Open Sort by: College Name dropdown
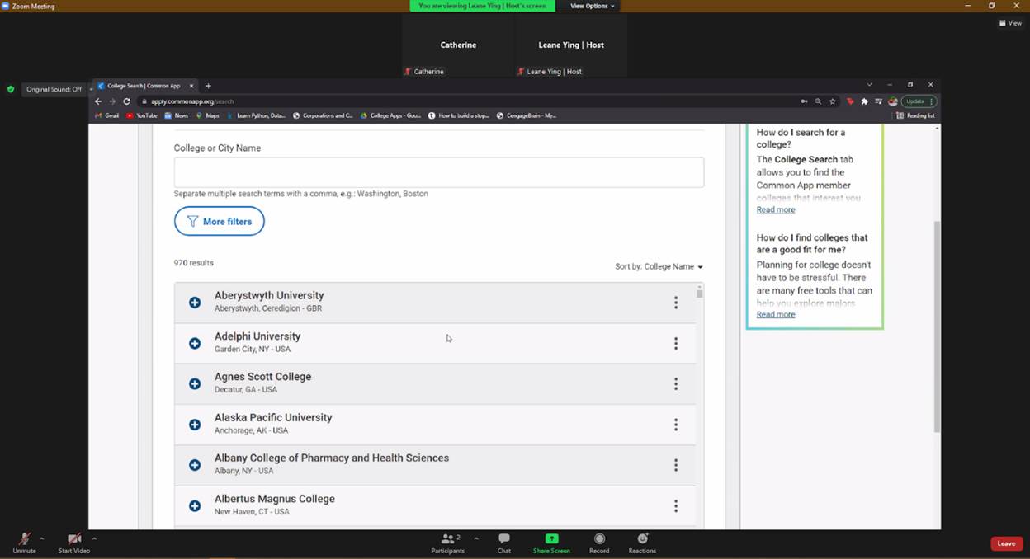Image resolution: width=1030 pixels, height=559 pixels. [659, 266]
